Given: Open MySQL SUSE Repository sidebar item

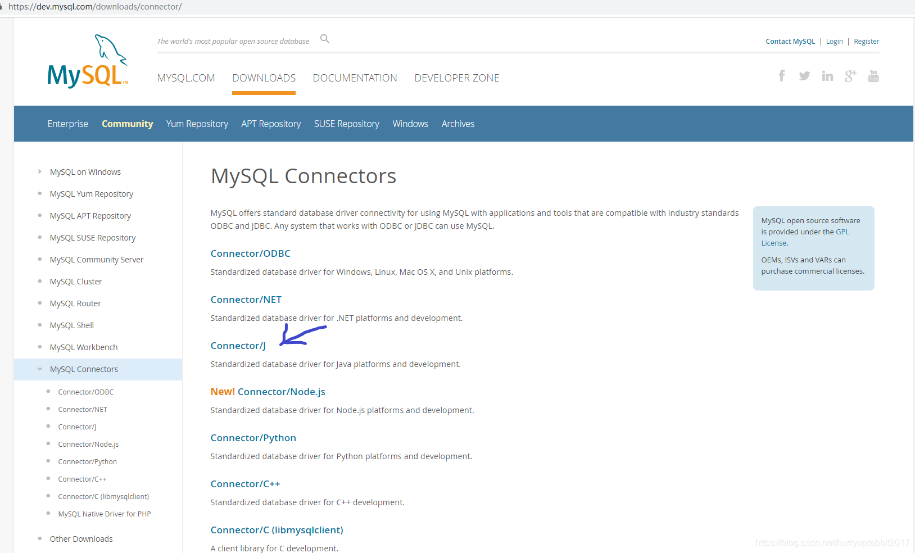Looking at the screenshot, I should click(93, 238).
